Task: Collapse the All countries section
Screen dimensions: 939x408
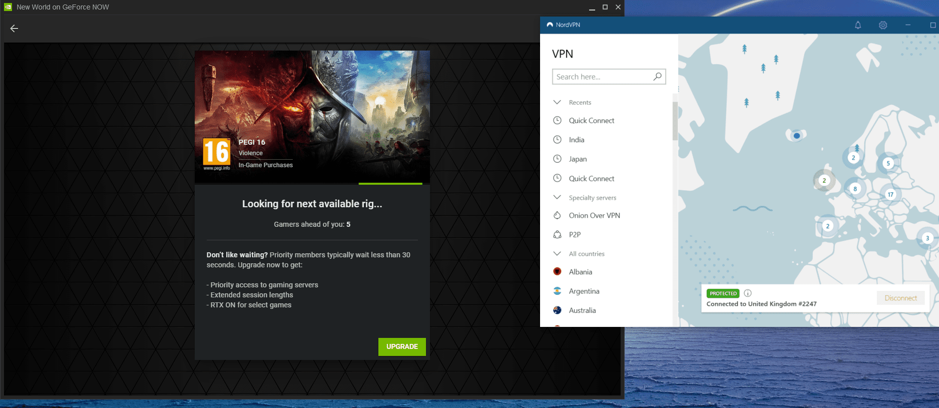Action: click(557, 253)
